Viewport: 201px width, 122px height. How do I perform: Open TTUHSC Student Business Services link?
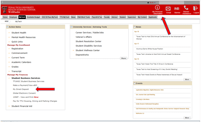[x=28, y=81]
